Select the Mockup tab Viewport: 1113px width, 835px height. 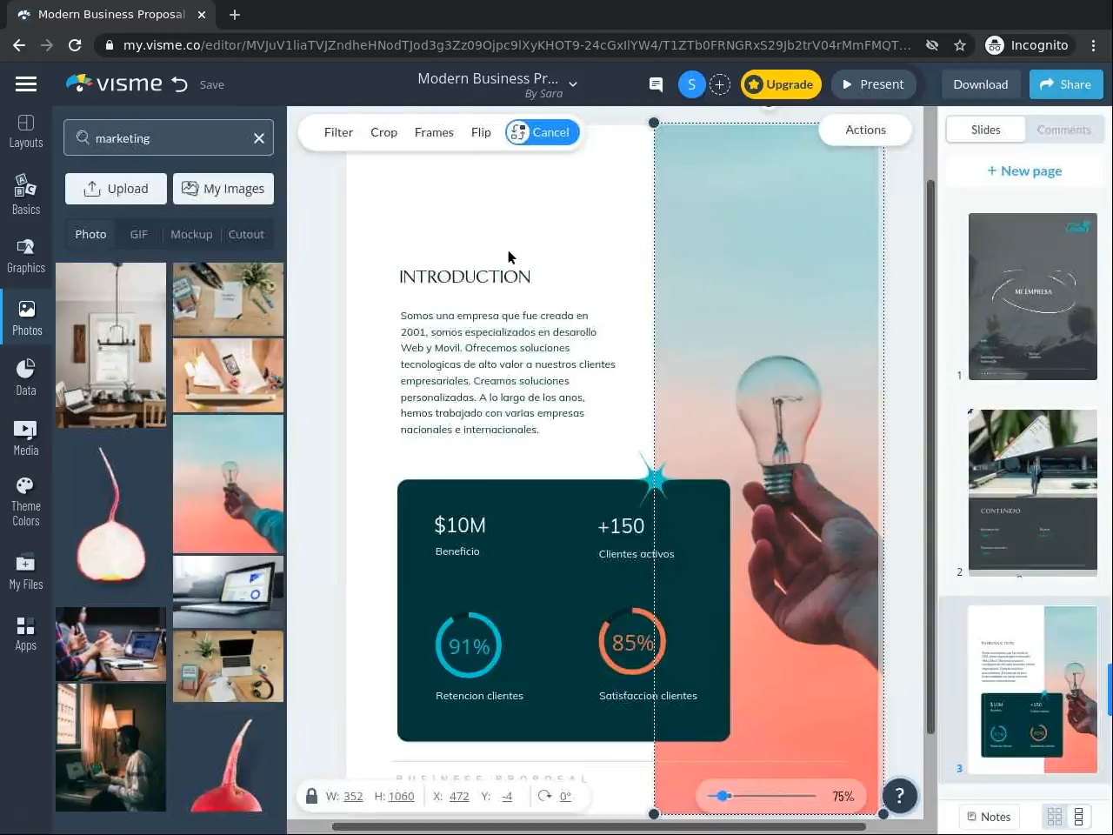point(191,234)
